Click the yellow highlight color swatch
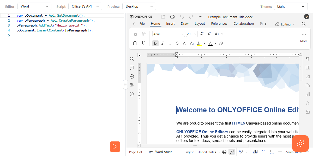Image resolution: width=313 pixels, height=156 pixels. point(199,43)
